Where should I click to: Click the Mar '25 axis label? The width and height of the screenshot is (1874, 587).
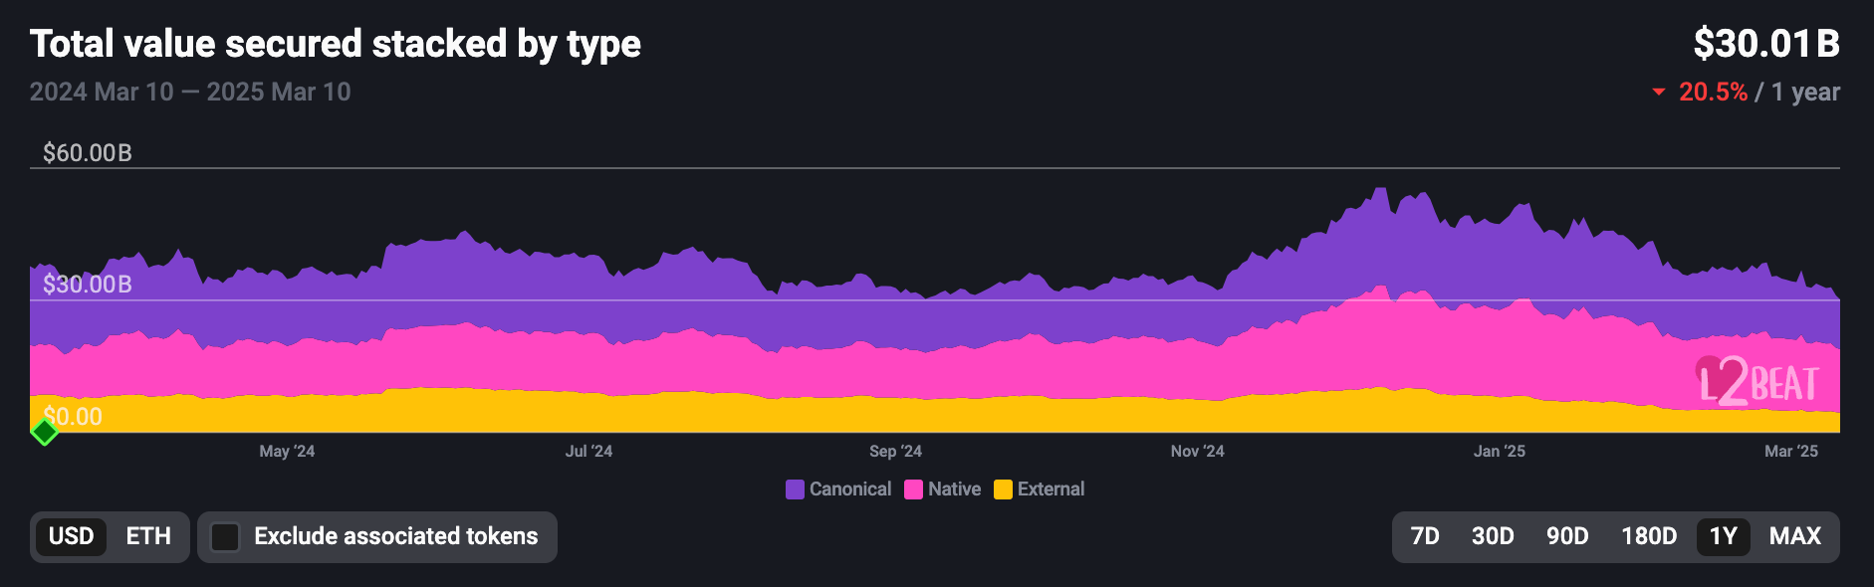[1791, 452]
